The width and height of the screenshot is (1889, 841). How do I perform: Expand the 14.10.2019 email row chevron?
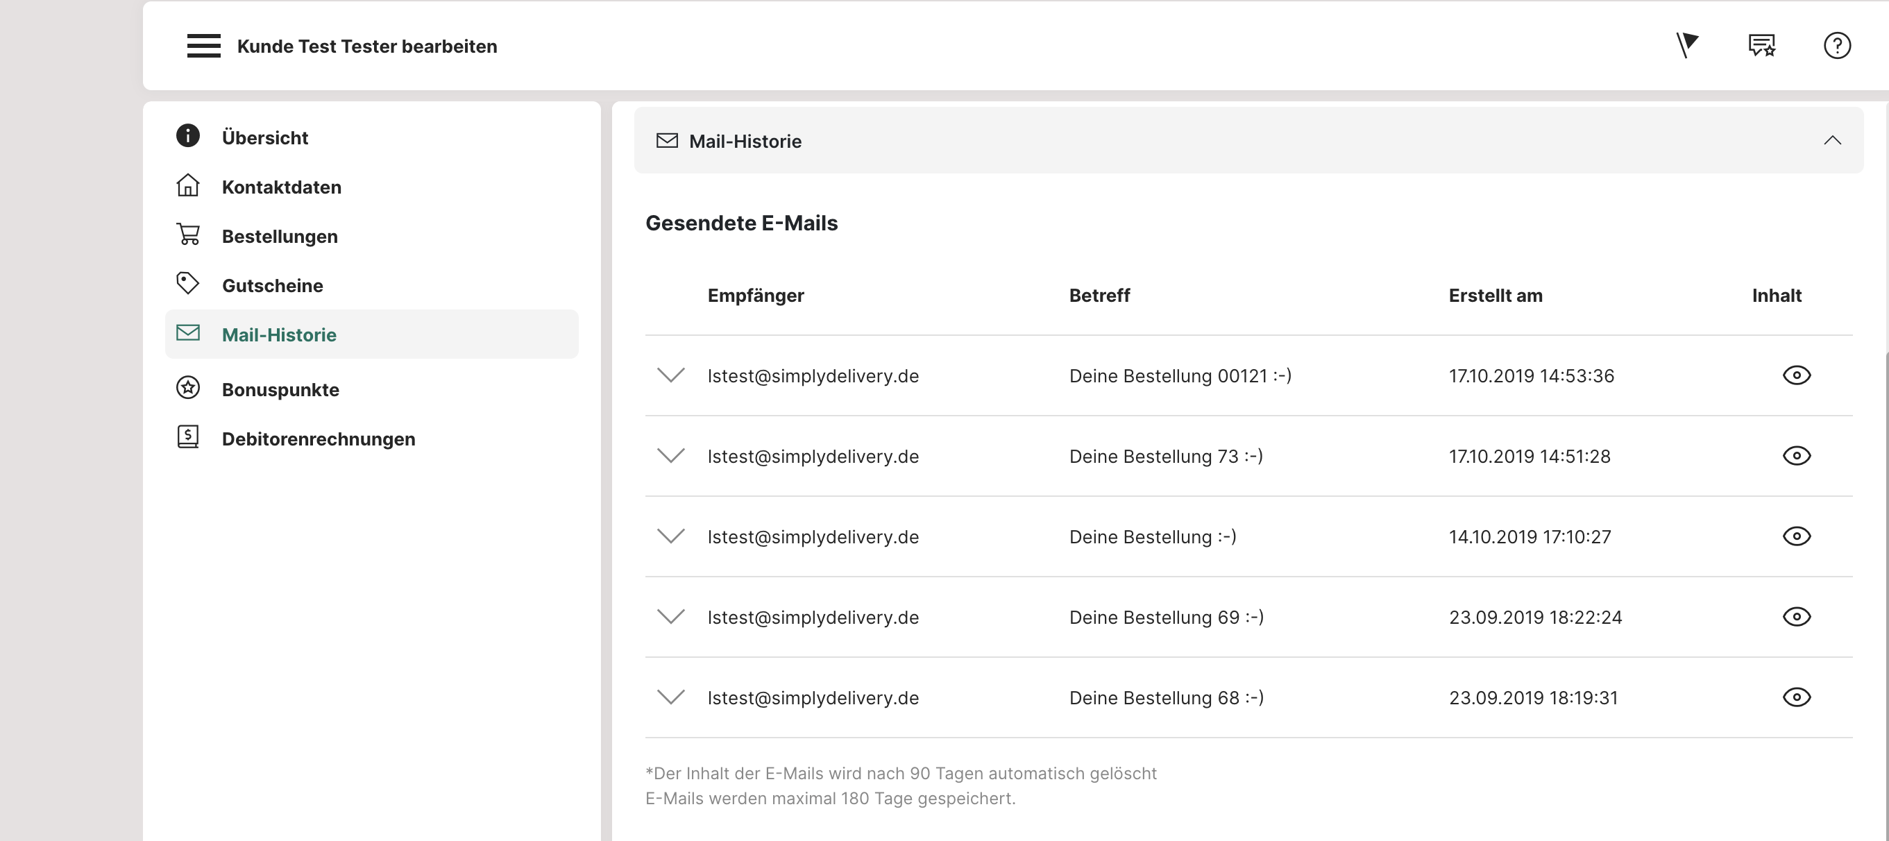tap(670, 536)
